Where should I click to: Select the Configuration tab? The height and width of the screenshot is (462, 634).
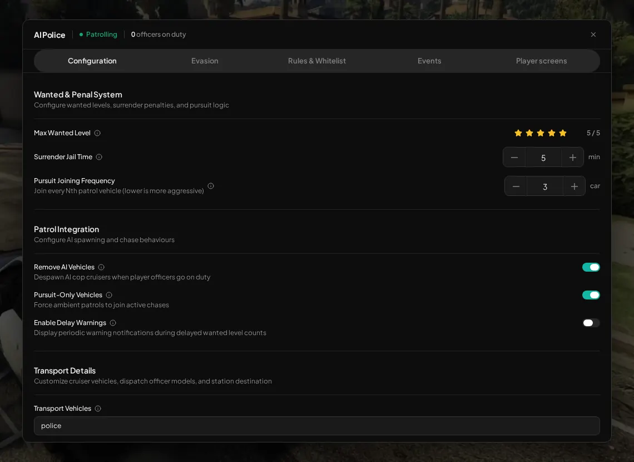point(92,61)
